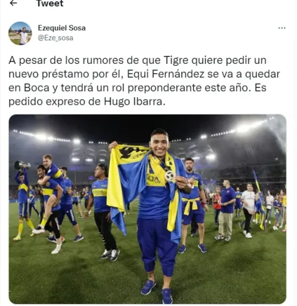Select the tweet text about Equi Fernández
The height and width of the screenshot is (306, 297).
tap(144, 81)
